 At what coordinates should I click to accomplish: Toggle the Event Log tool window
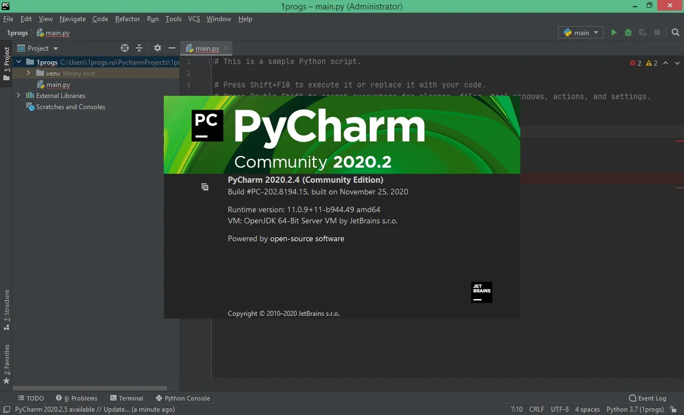(x=647, y=398)
